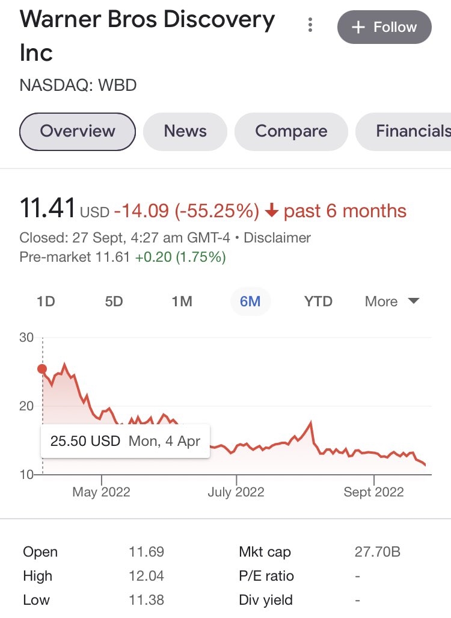The height and width of the screenshot is (618, 451).
Task: Expand the More time ranges dropdown
Action: point(392,301)
